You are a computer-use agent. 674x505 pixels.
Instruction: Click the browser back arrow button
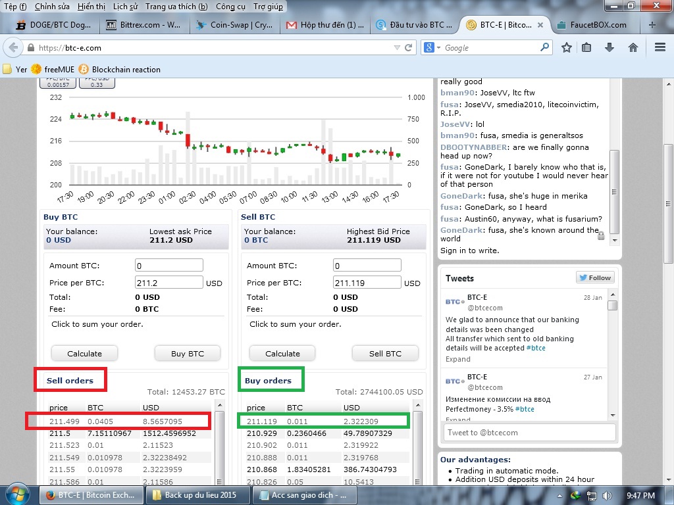13,47
